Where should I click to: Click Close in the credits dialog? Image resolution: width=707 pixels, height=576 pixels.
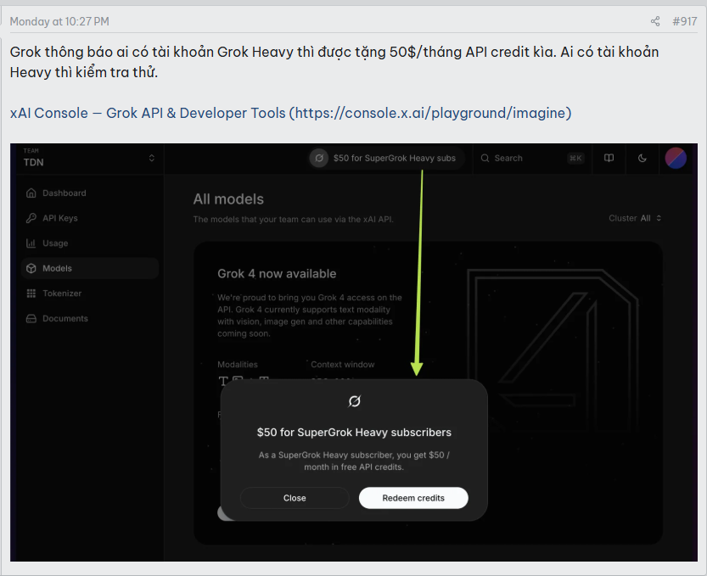295,498
